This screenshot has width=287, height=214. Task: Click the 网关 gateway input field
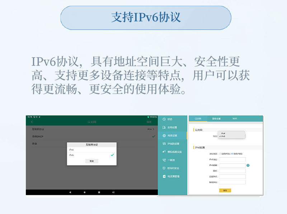[x=232, y=171]
